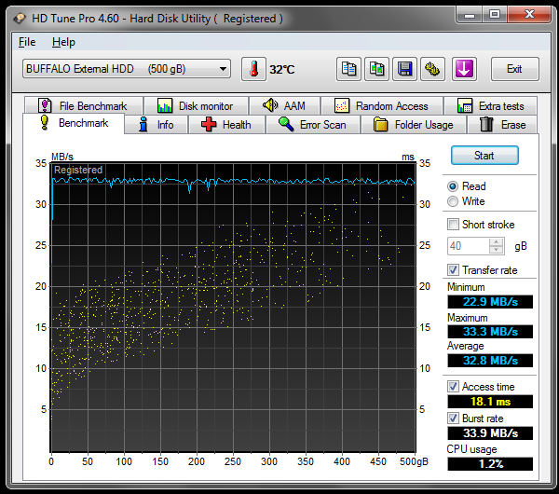The width and height of the screenshot is (559, 494).
Task: Enable the Short stroke checkbox
Action: click(x=453, y=225)
